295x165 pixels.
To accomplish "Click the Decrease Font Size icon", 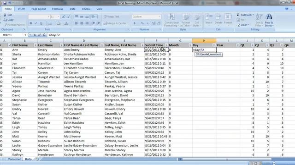I will [x=69, y=17].
